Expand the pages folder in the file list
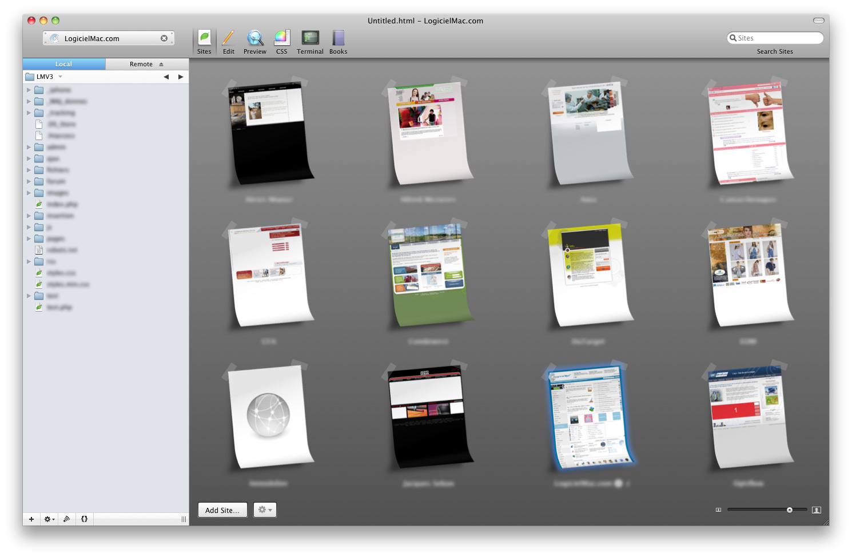 click(29, 238)
